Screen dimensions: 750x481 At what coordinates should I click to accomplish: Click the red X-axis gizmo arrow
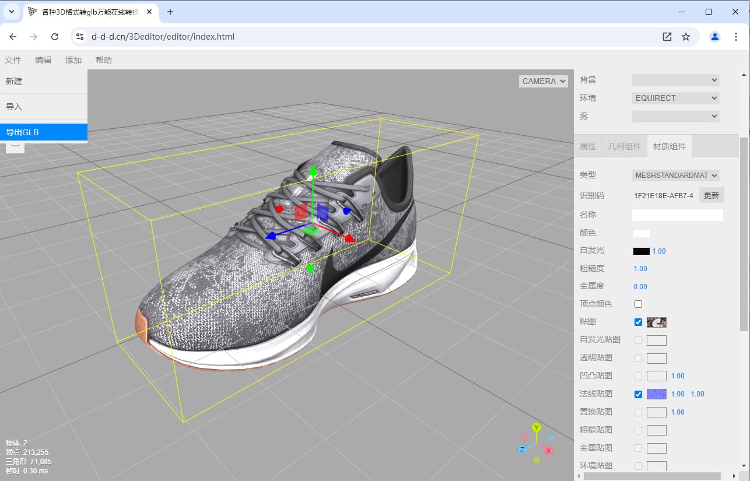350,238
